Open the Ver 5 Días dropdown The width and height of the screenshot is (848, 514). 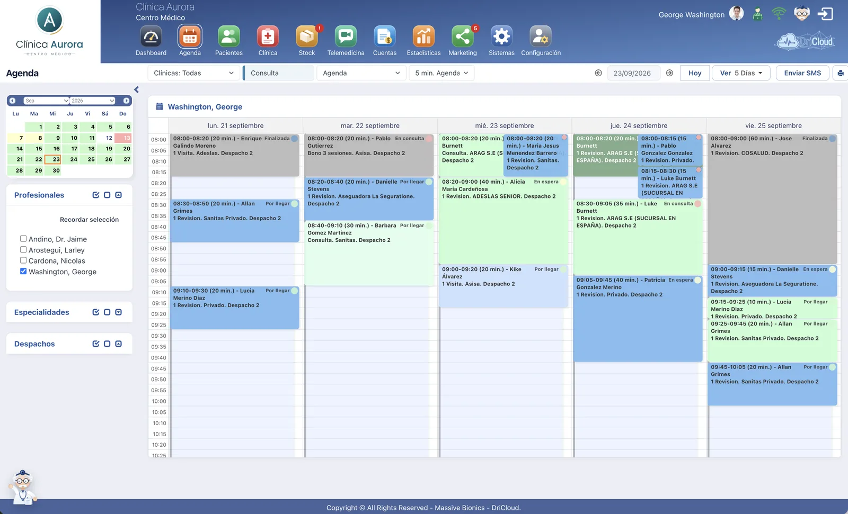click(740, 73)
